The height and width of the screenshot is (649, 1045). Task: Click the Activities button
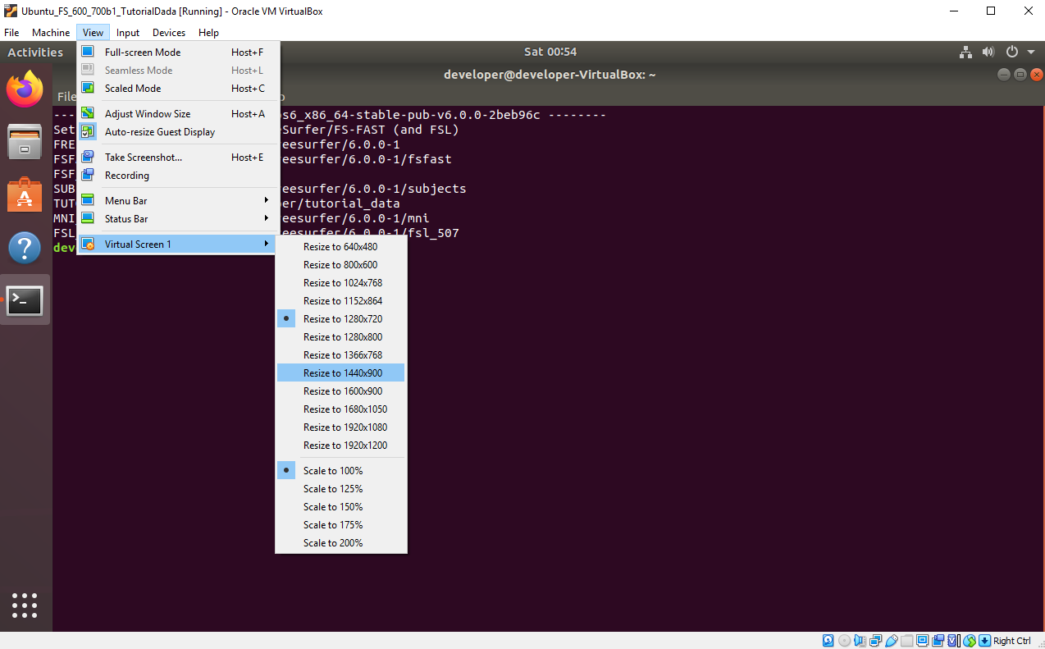[35, 52]
